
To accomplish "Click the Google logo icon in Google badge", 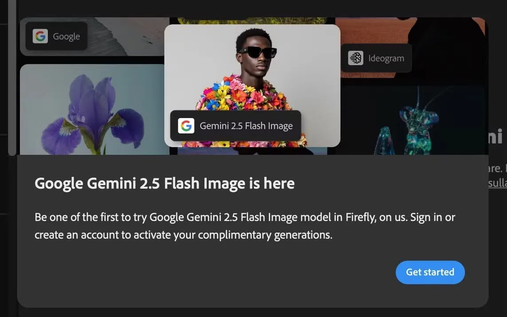I will (x=40, y=36).
